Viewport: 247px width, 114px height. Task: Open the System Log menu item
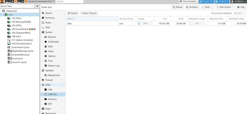pos(53,66)
